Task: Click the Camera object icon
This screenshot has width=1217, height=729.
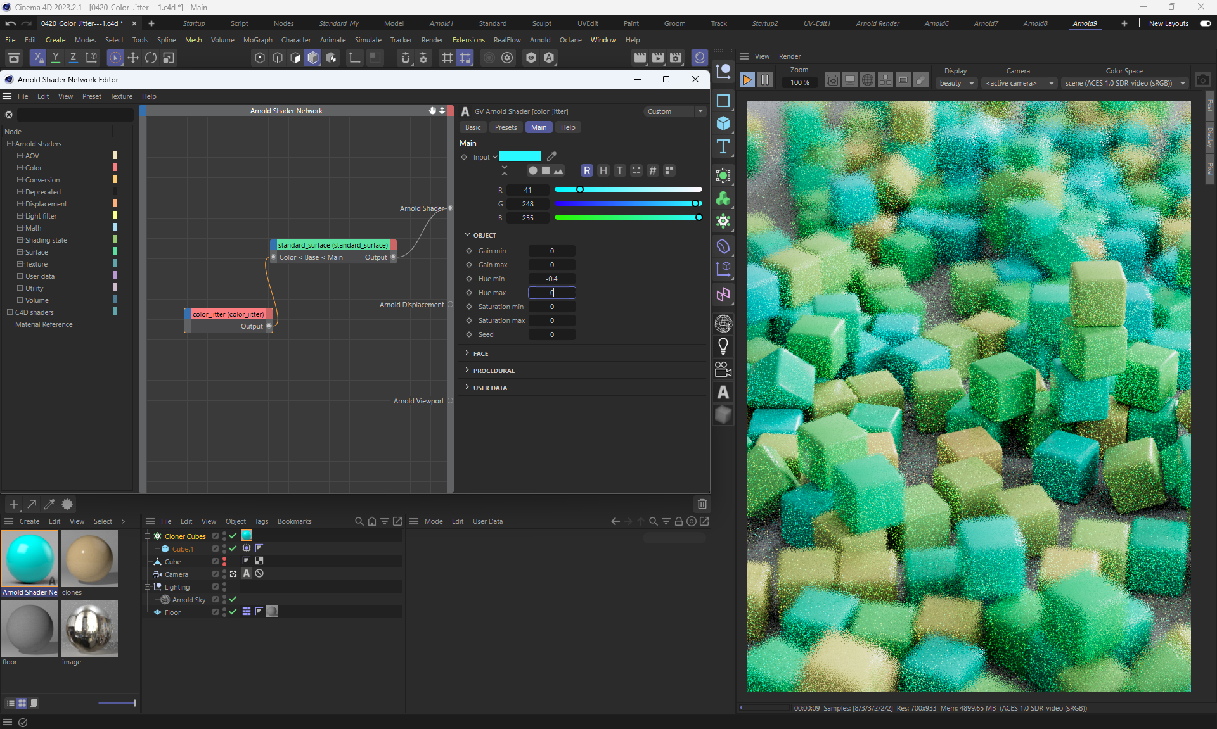Action: (723, 369)
